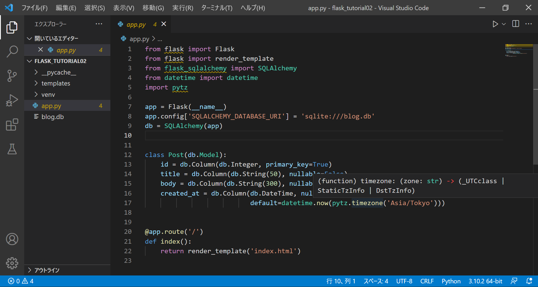Click line and column indicator 行 10、列 1
The width and height of the screenshot is (538, 287).
pyautogui.click(x=341, y=281)
